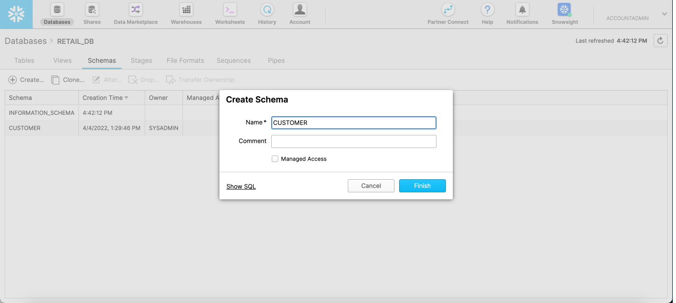Click into the Comment text field
676x303 pixels.
click(353, 141)
